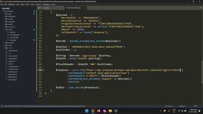203x114 pixels.
Task: Open Firefox from the taskbar
Action: 99,111
